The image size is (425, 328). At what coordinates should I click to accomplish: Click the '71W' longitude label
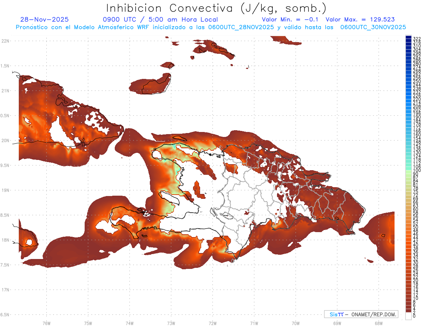(x=254, y=323)
